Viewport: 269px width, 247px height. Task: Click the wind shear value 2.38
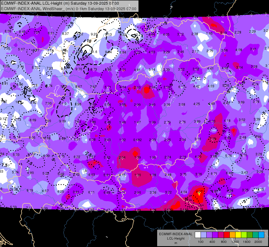point(195,34)
